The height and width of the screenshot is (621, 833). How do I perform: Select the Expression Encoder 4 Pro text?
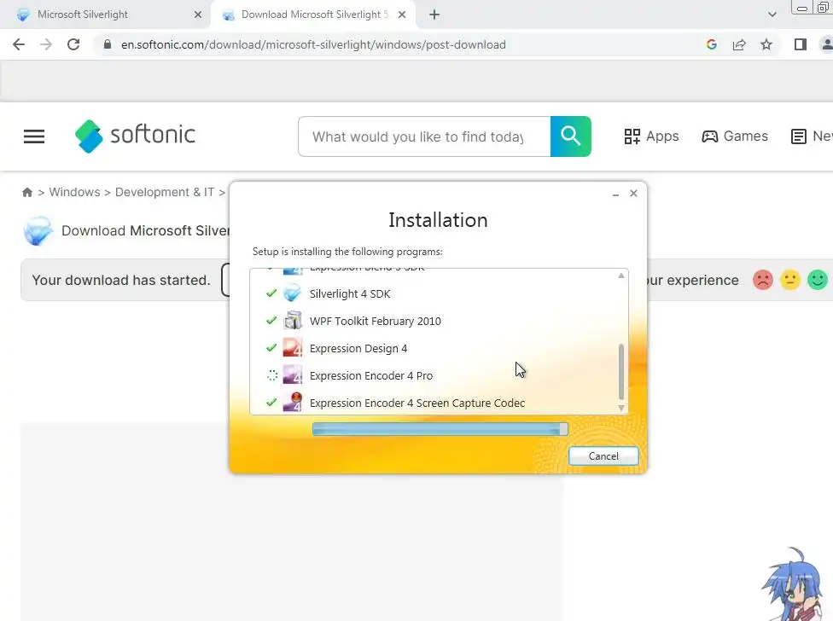371,376
